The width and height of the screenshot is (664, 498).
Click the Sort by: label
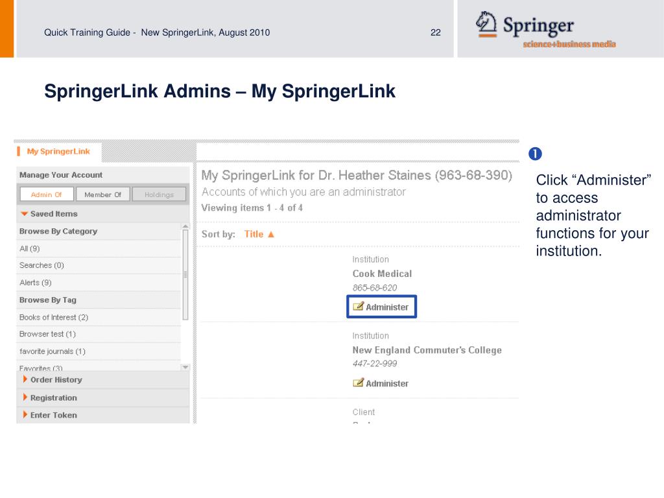click(x=218, y=234)
